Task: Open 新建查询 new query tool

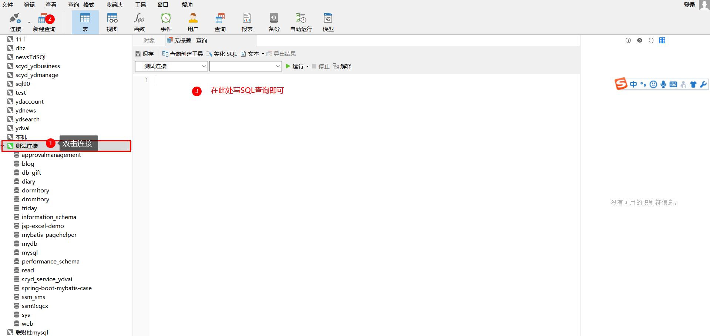Action: point(44,22)
